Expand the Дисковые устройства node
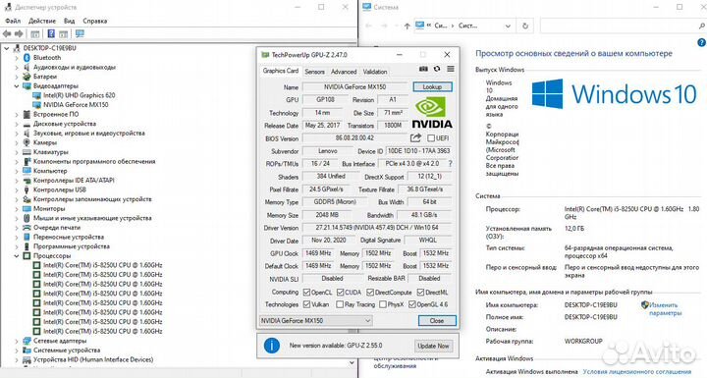The width and height of the screenshot is (707, 378). [17, 124]
